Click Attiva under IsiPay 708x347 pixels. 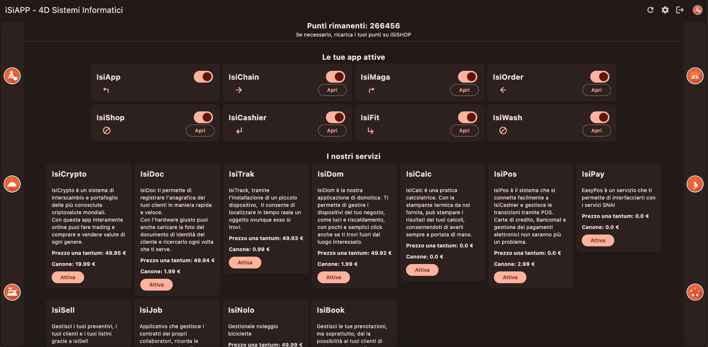tap(598, 240)
